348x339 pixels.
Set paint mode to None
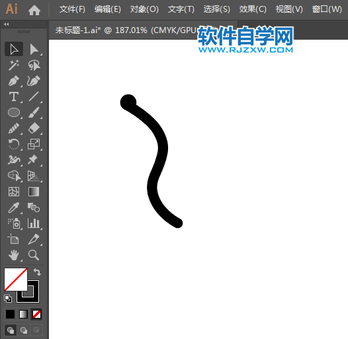point(36,314)
